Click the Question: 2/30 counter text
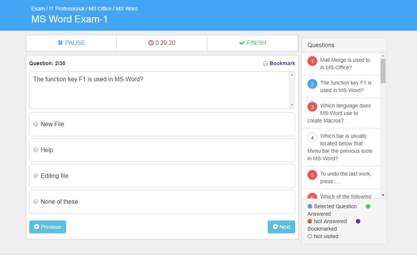The height and width of the screenshot is (255, 417). [47, 63]
